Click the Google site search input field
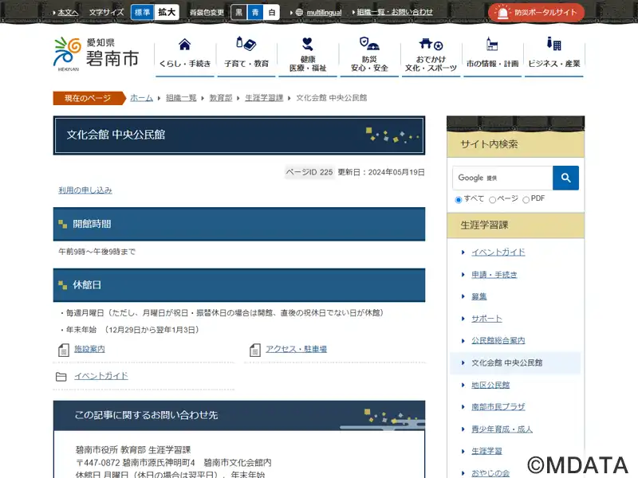This screenshot has height=478, width=638. [x=502, y=178]
